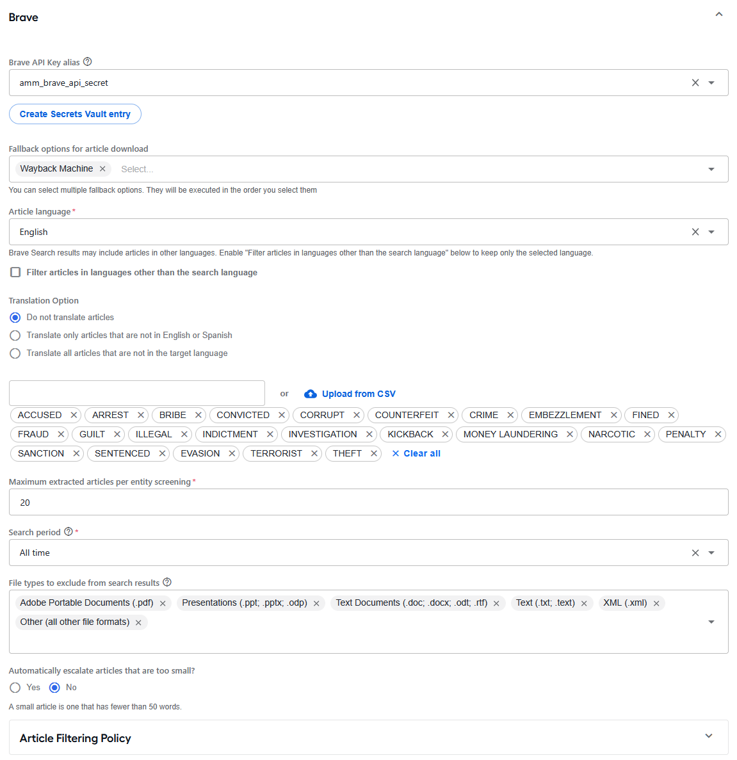Expand the Search period dropdown arrow

(711, 553)
